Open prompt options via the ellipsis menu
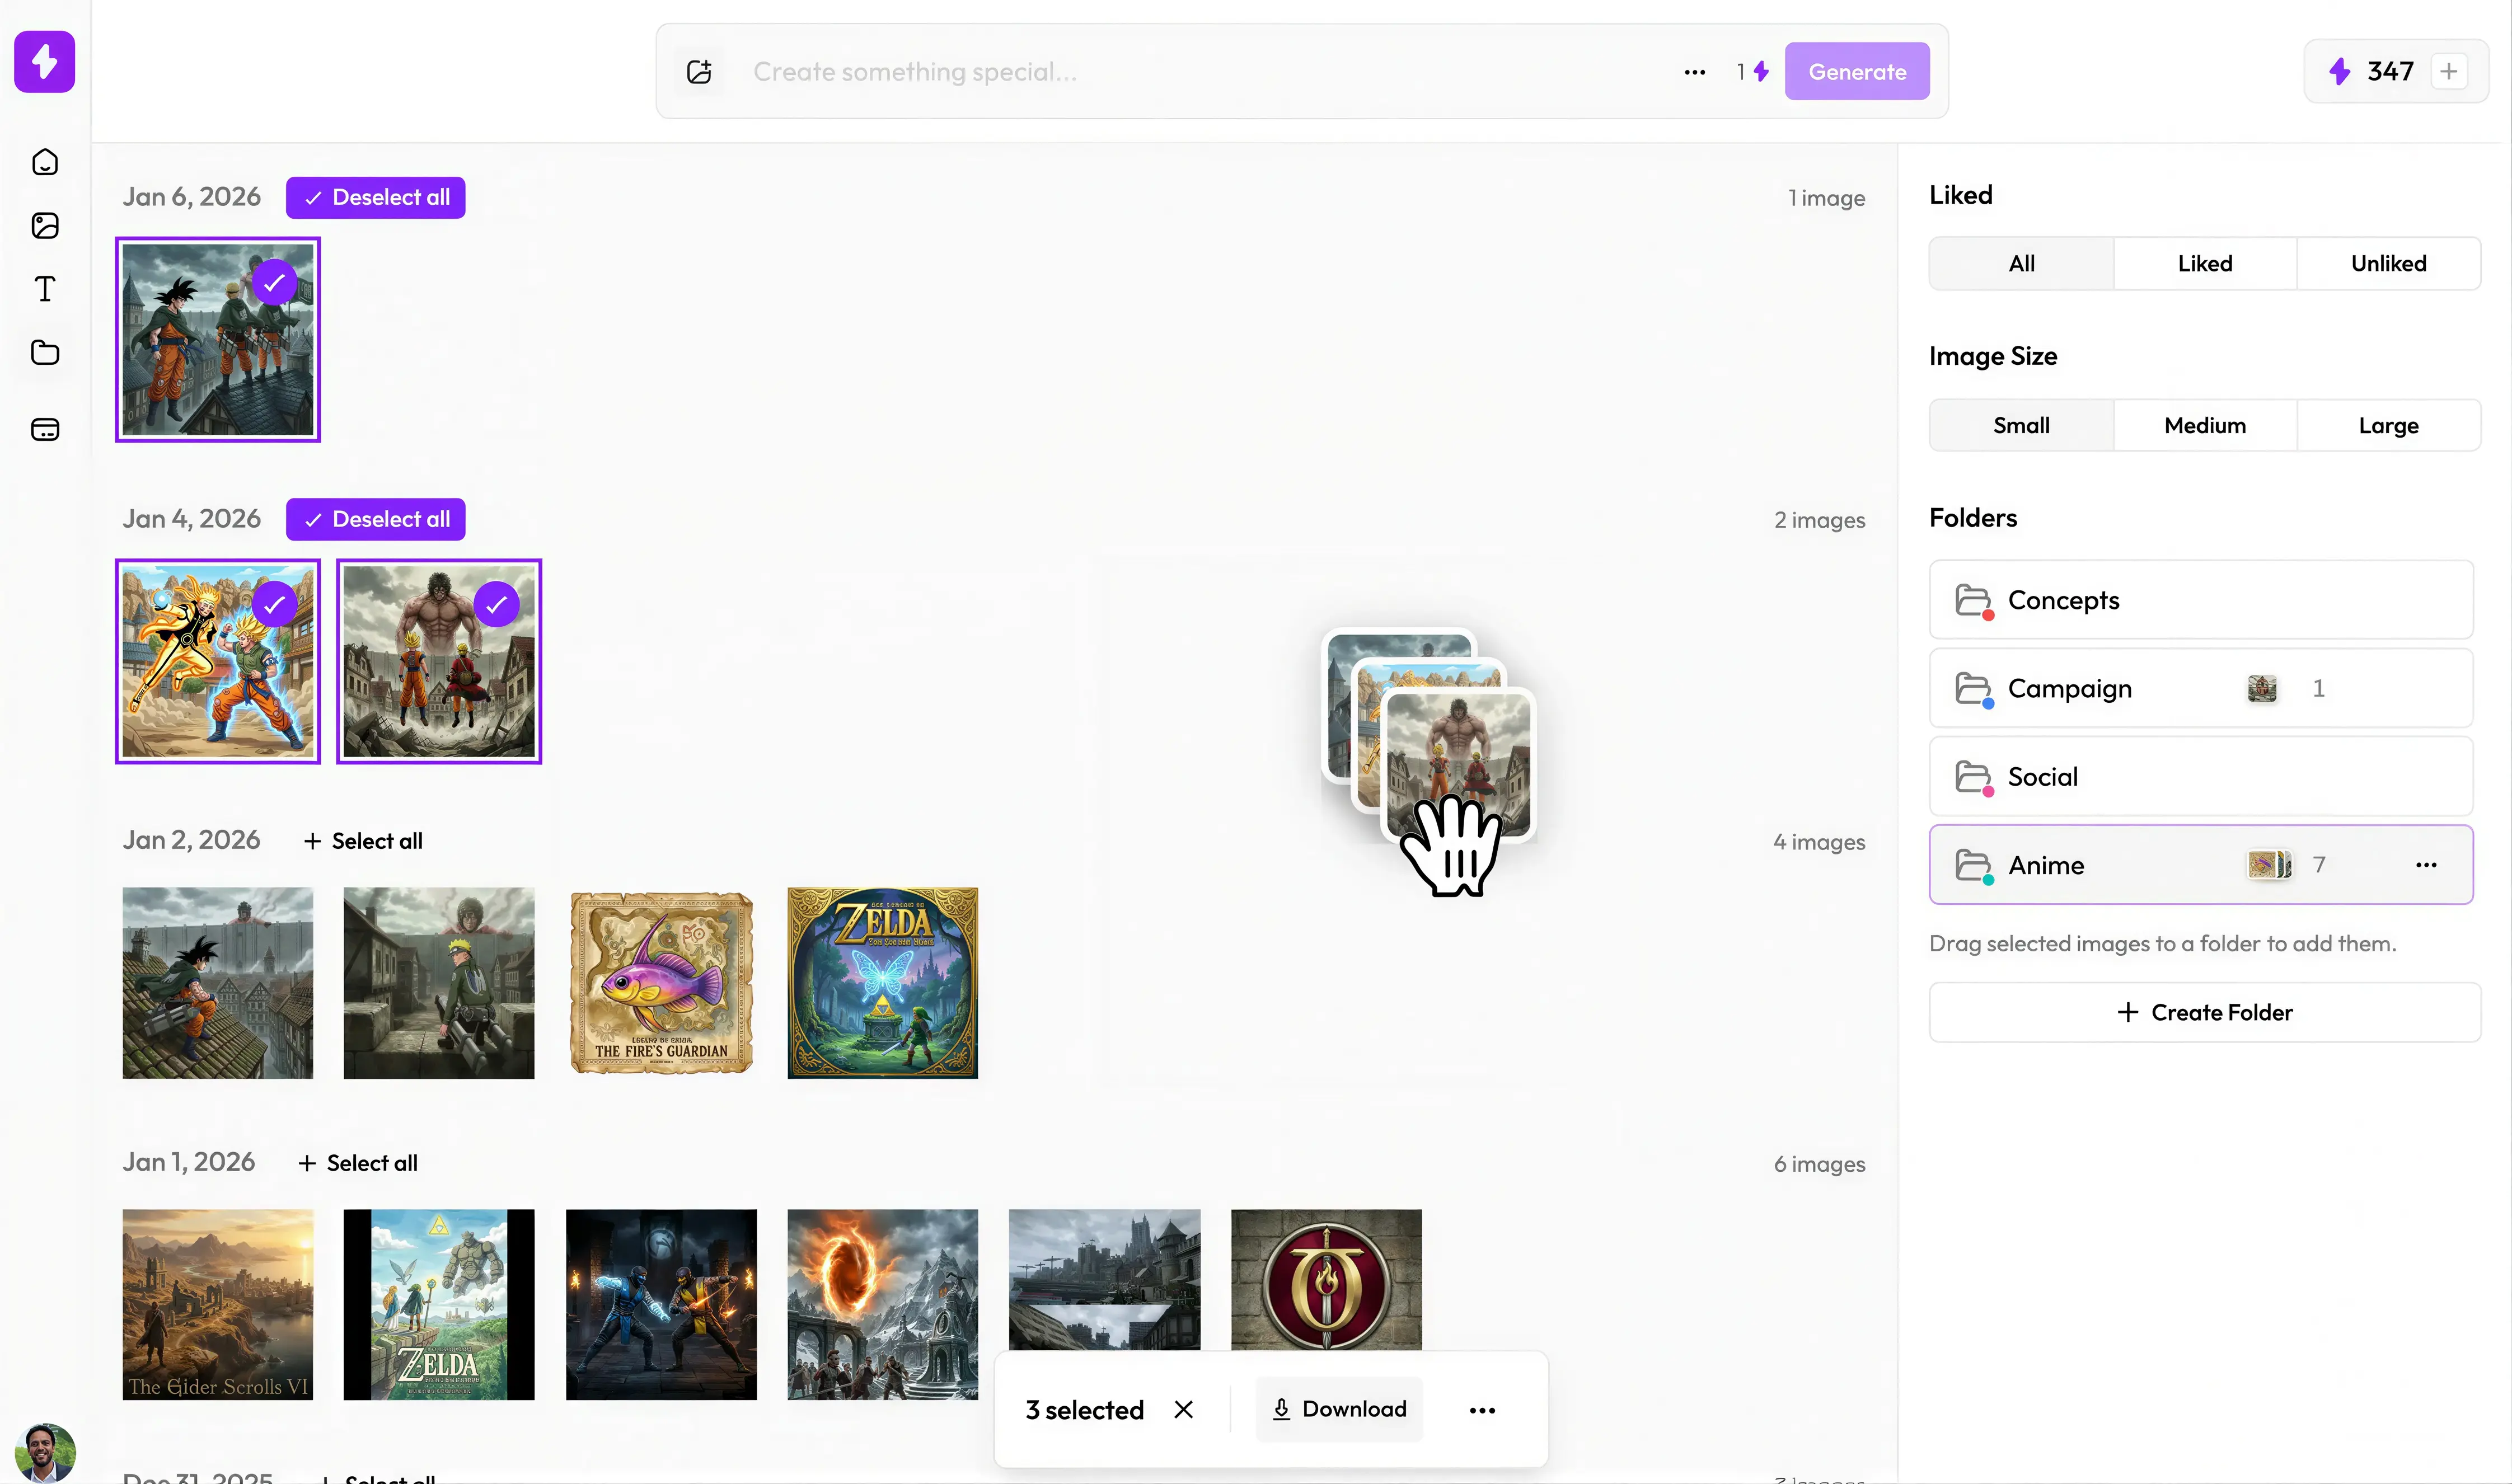This screenshot has width=2512, height=1484. [x=1694, y=71]
